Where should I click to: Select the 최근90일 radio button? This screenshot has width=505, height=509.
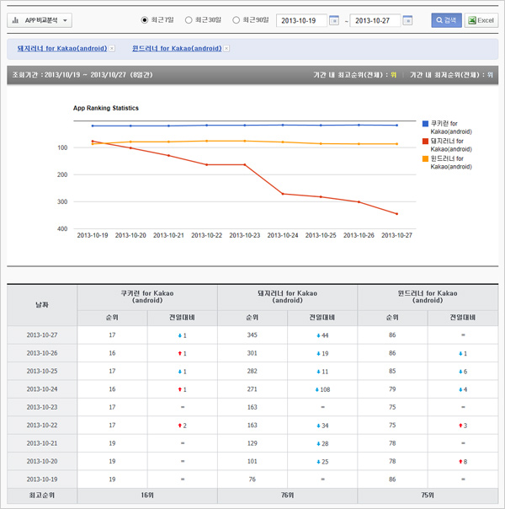(236, 20)
